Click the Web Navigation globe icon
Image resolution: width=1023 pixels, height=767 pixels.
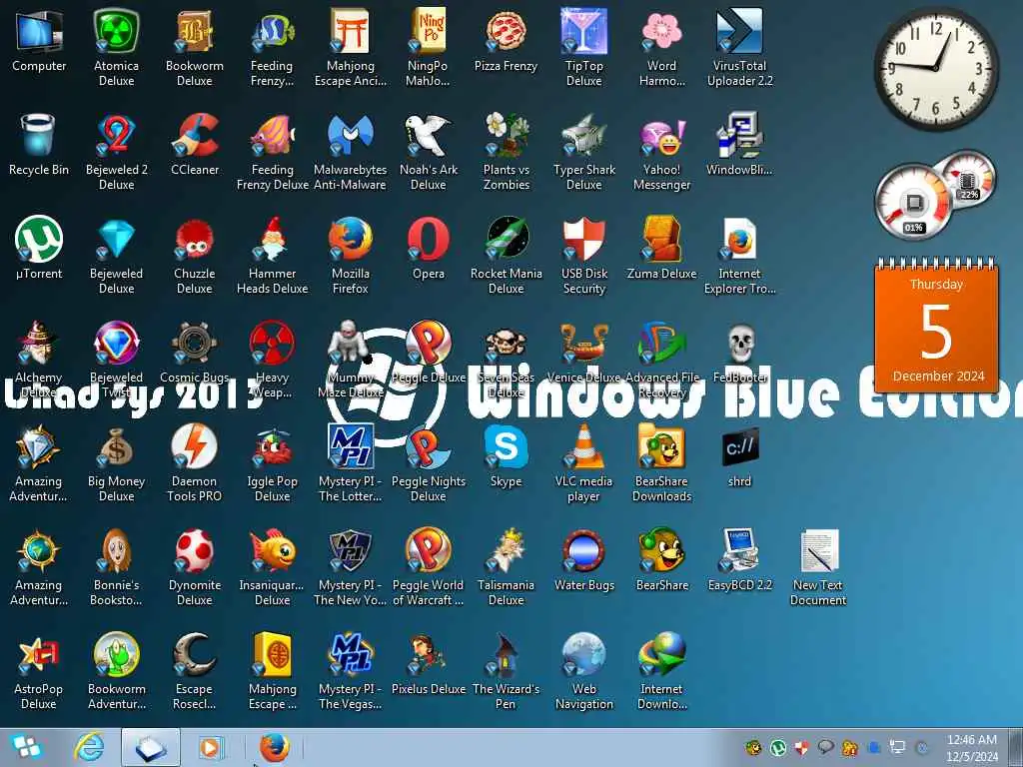tap(583, 654)
